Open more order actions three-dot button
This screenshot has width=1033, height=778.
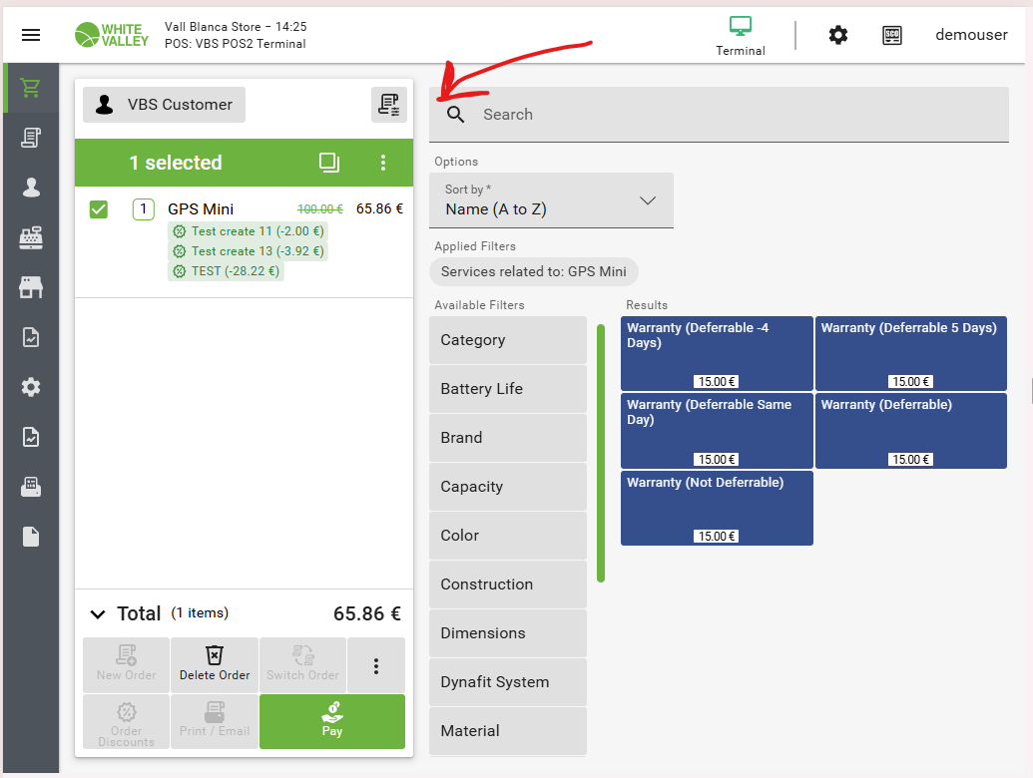tap(376, 665)
